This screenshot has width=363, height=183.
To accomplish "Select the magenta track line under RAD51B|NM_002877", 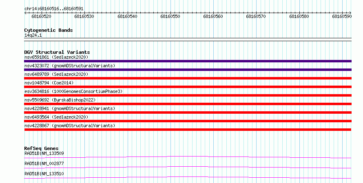I will pyautogui.click(x=188, y=168).
